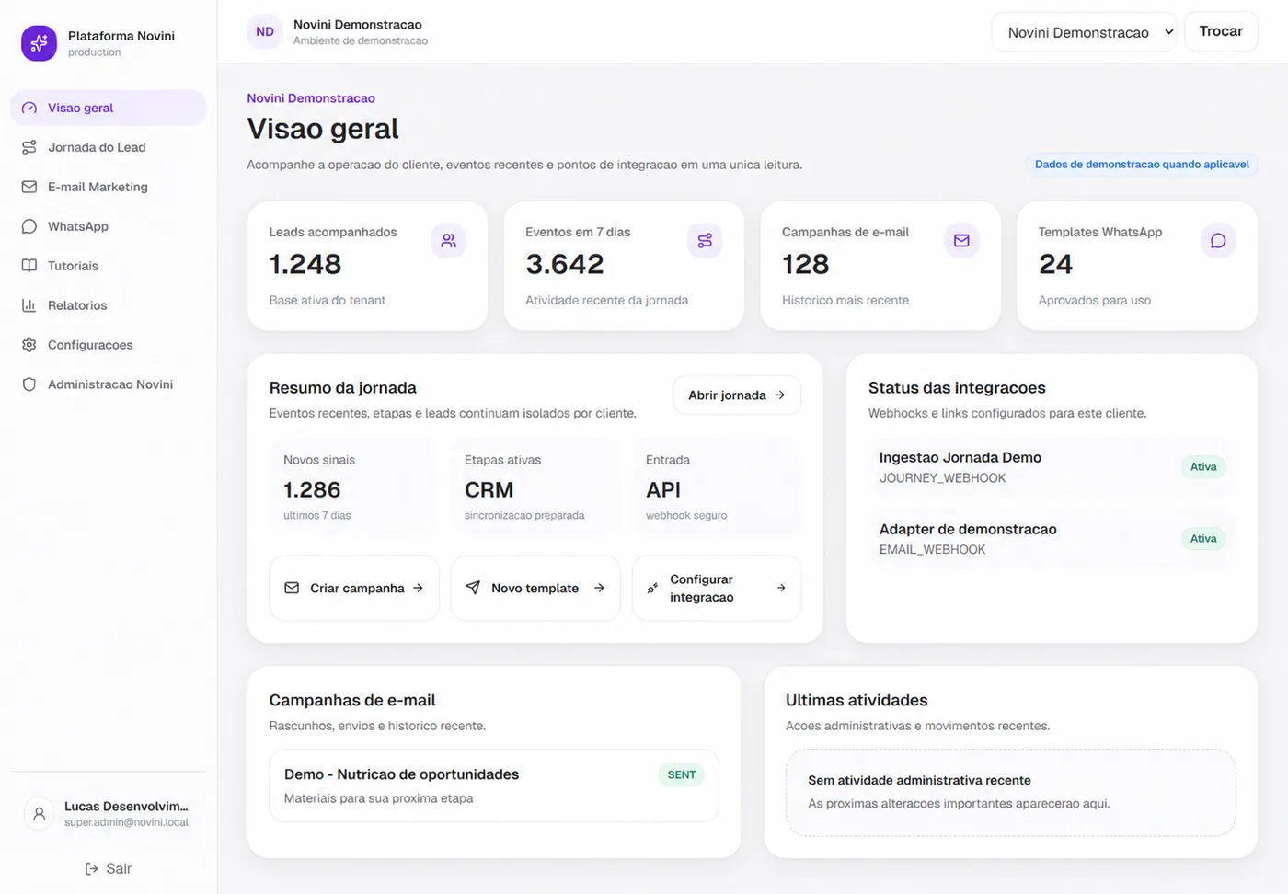1288x894 pixels.
Task: Click the 3.642 events value
Action: coord(565,265)
